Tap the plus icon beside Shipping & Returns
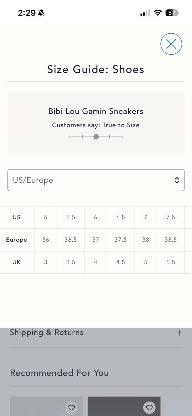Image resolution: width=192 pixels, height=416 pixels. click(x=179, y=333)
